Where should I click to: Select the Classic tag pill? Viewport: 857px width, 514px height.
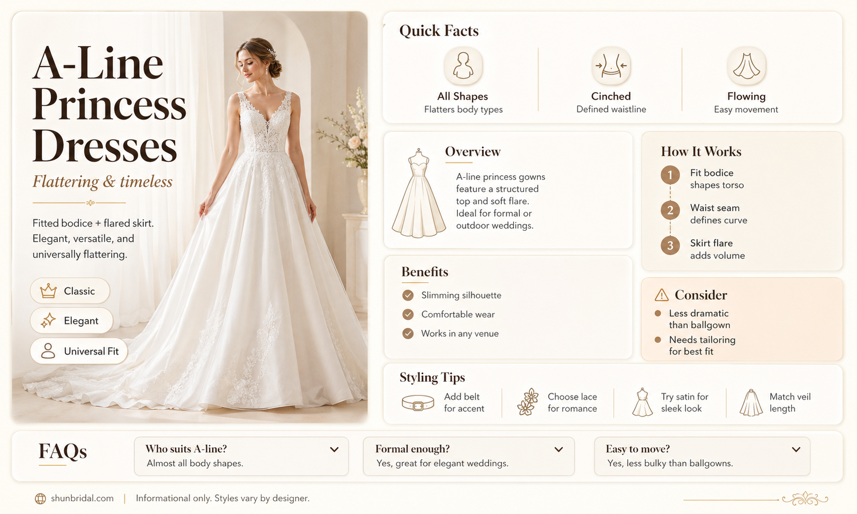(70, 291)
